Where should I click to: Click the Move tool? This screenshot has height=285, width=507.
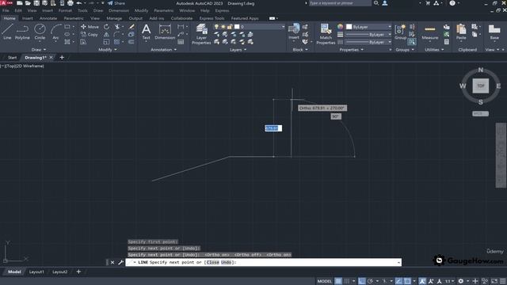[90, 27]
